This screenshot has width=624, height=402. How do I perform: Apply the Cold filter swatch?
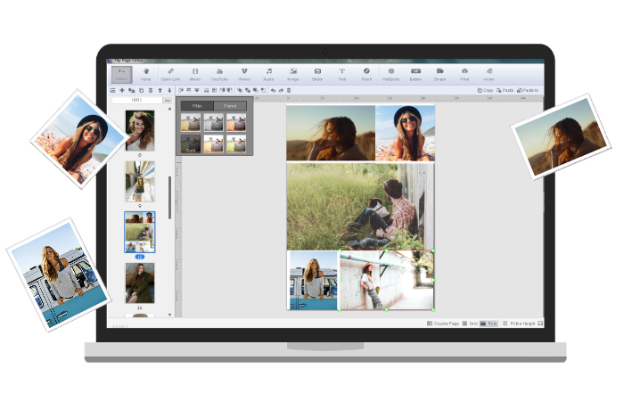[191, 143]
